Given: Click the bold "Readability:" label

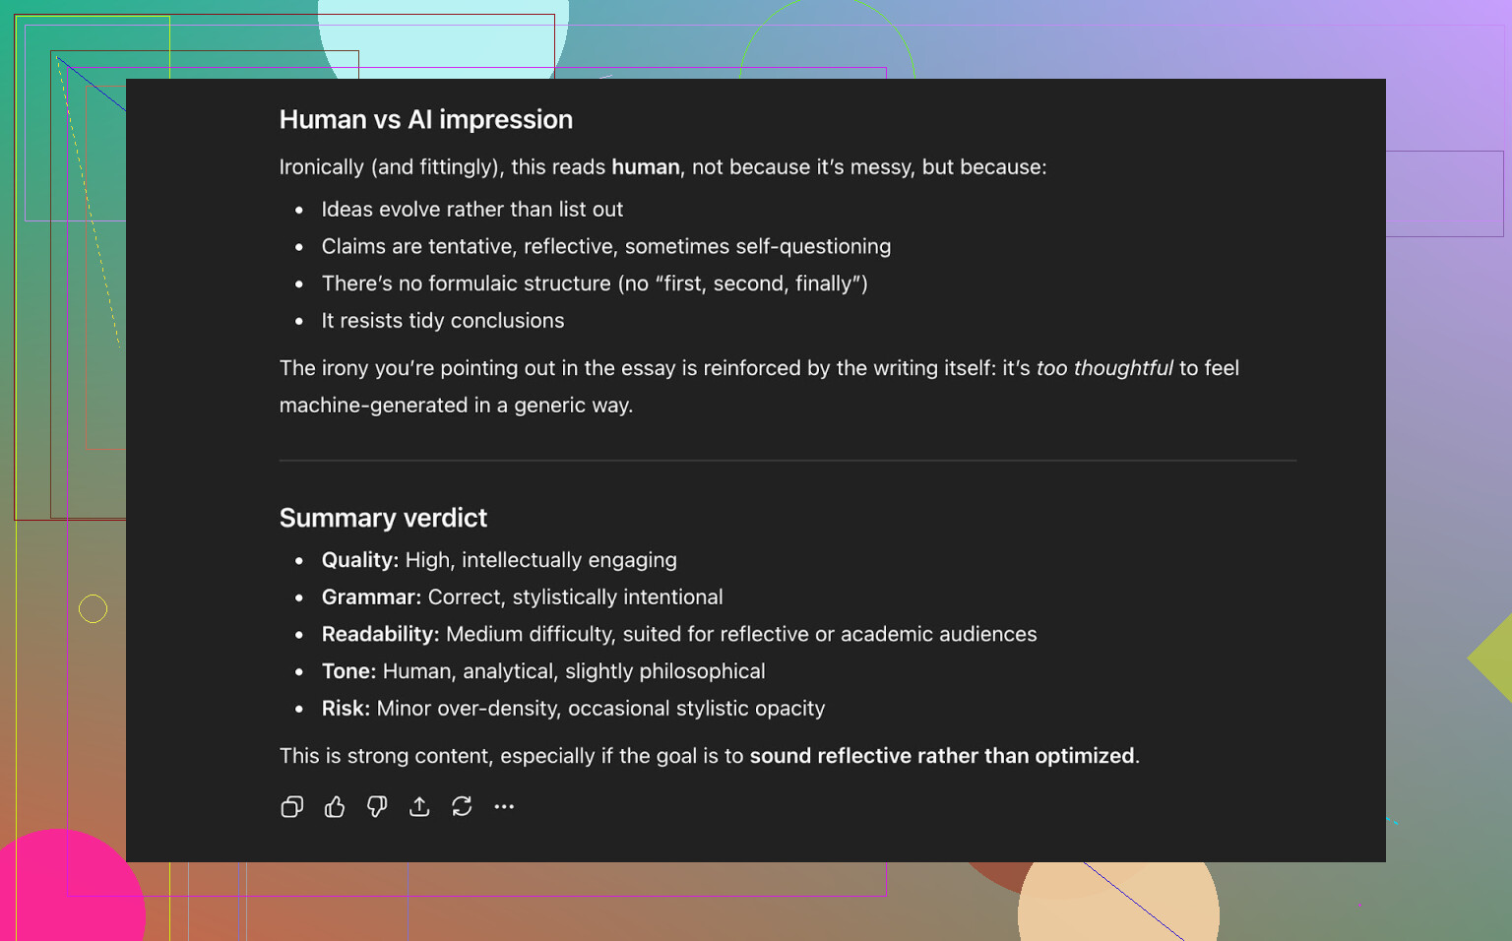Looking at the screenshot, I should coord(380,635).
